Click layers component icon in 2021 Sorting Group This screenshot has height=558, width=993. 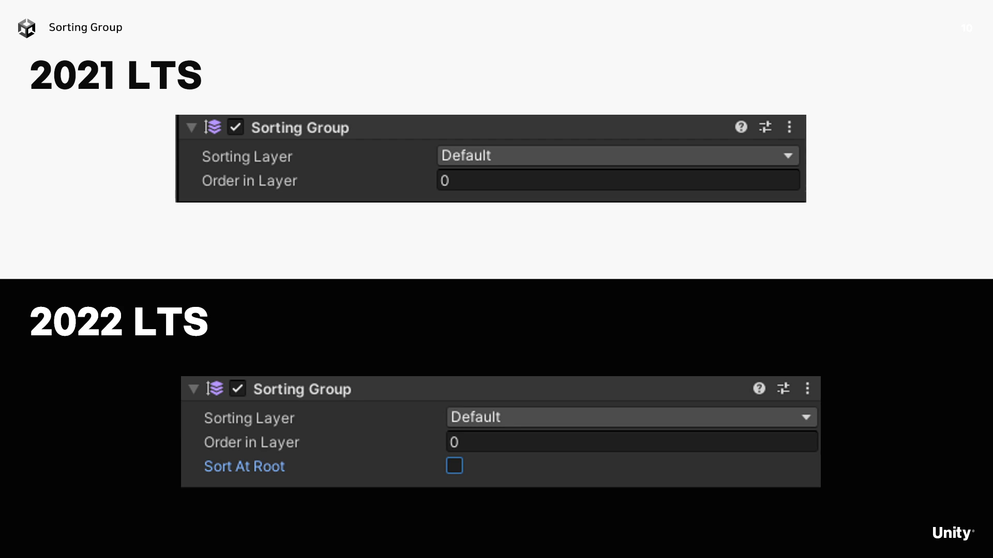pos(213,127)
